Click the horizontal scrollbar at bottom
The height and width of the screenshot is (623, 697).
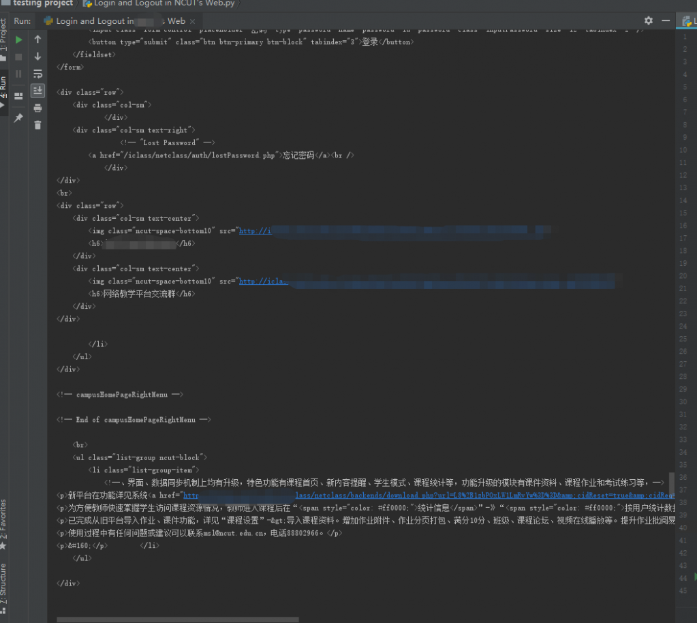tap(177, 620)
